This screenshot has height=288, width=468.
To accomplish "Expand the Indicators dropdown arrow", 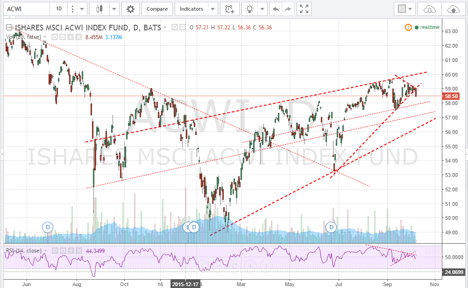I will (213, 9).
